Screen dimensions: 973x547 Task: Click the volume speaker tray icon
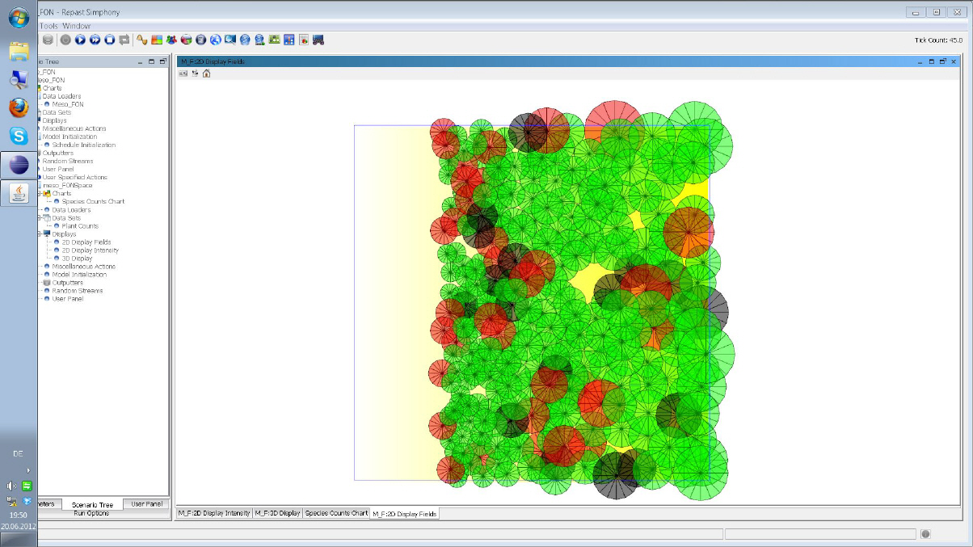coord(11,486)
